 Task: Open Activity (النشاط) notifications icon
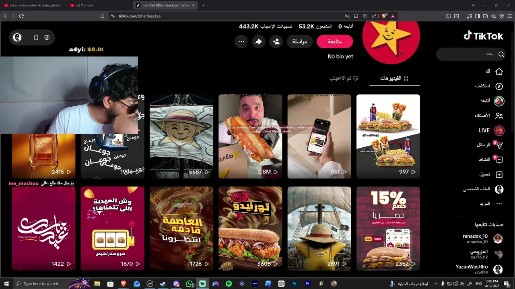(x=499, y=160)
